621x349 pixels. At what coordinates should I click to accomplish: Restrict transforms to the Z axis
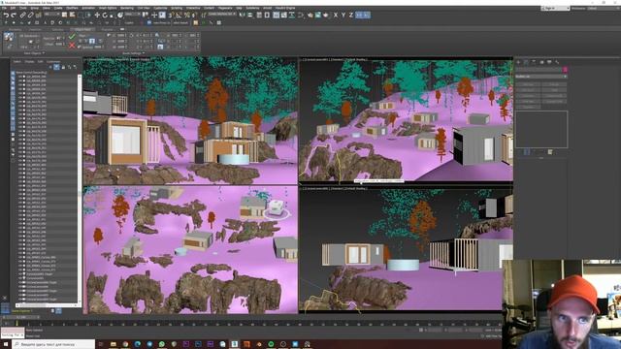tap(351, 16)
